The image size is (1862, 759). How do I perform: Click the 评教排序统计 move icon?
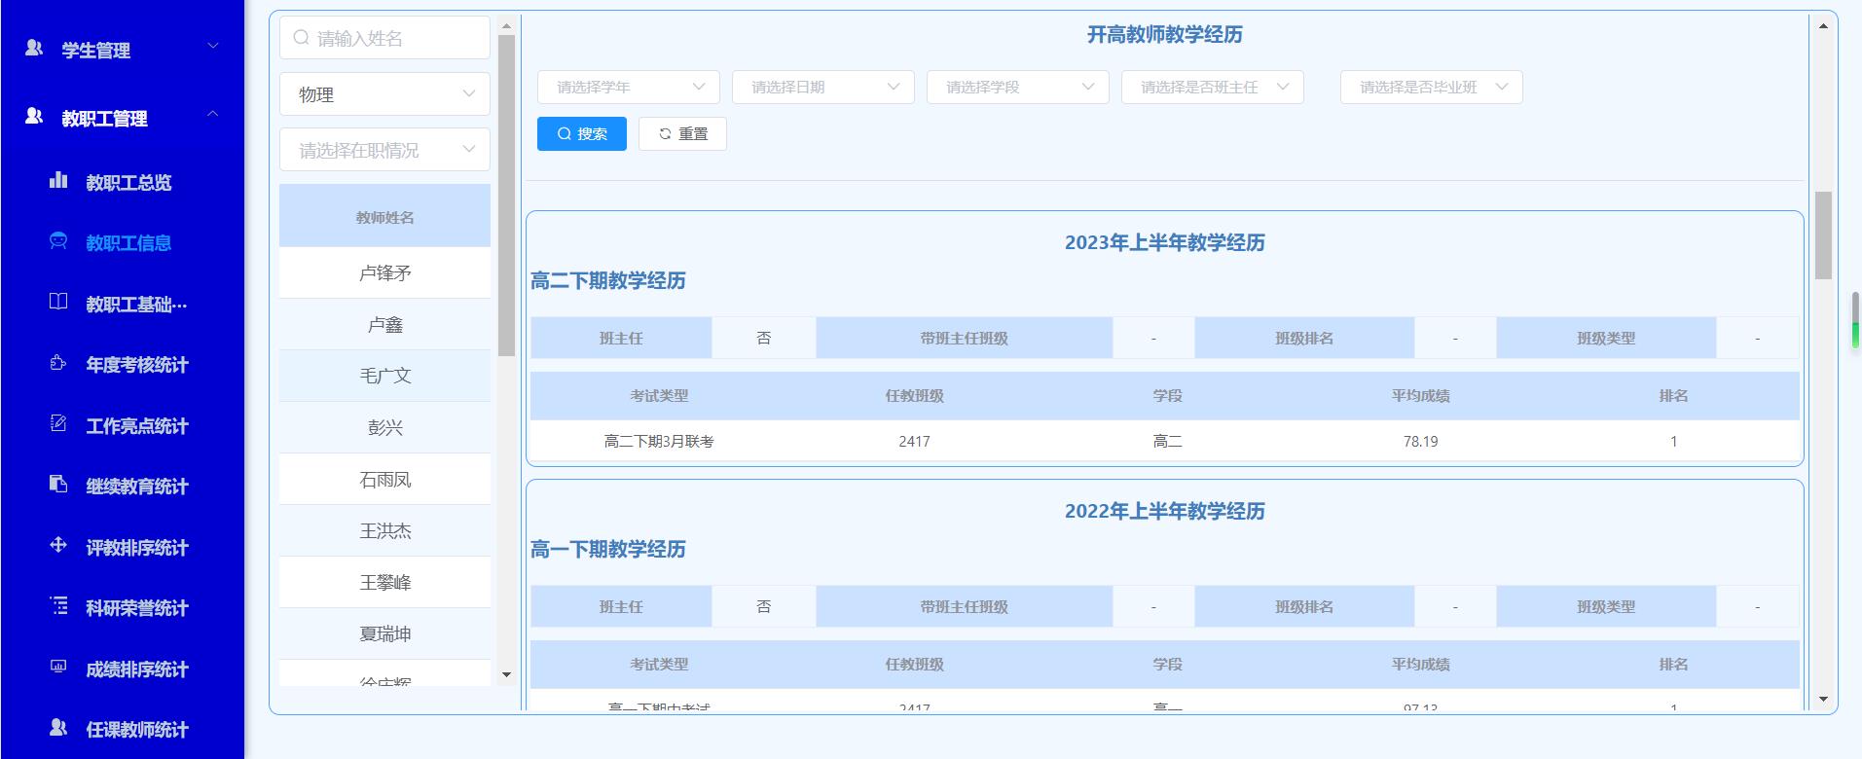pos(58,545)
